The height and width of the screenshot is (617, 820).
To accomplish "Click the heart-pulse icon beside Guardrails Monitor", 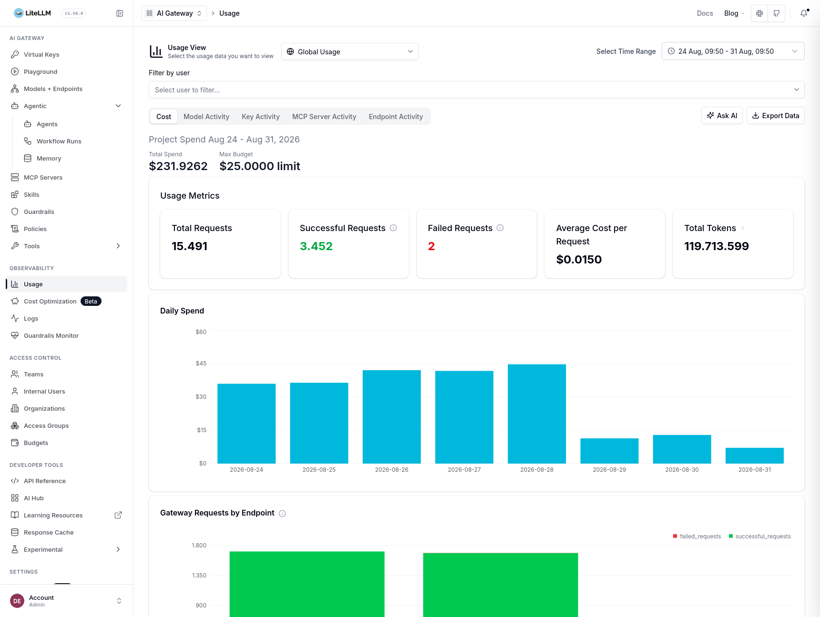I will (15, 335).
